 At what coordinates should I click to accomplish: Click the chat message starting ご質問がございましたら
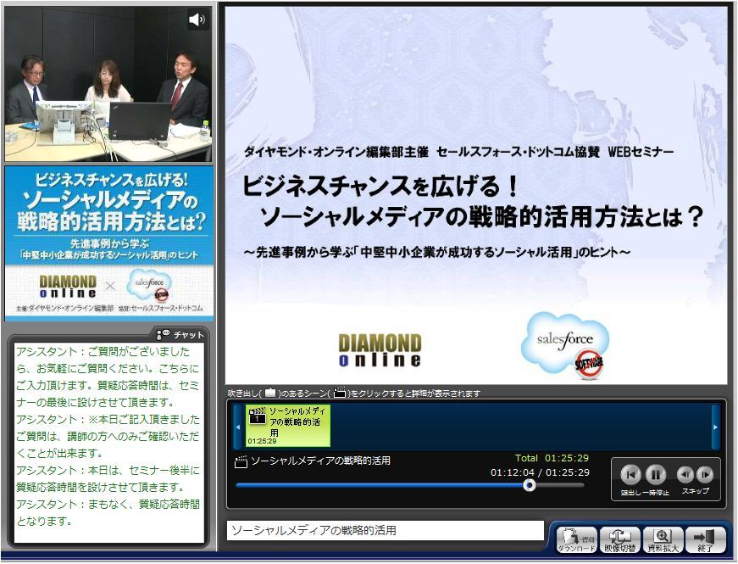click(x=108, y=377)
